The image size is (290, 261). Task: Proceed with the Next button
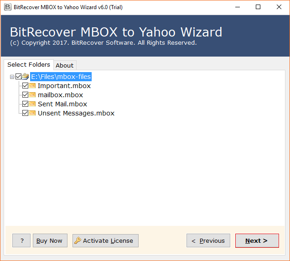point(257,240)
